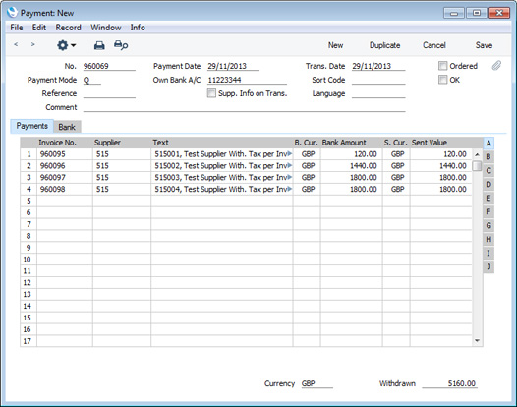Open the Record menu

click(68, 28)
